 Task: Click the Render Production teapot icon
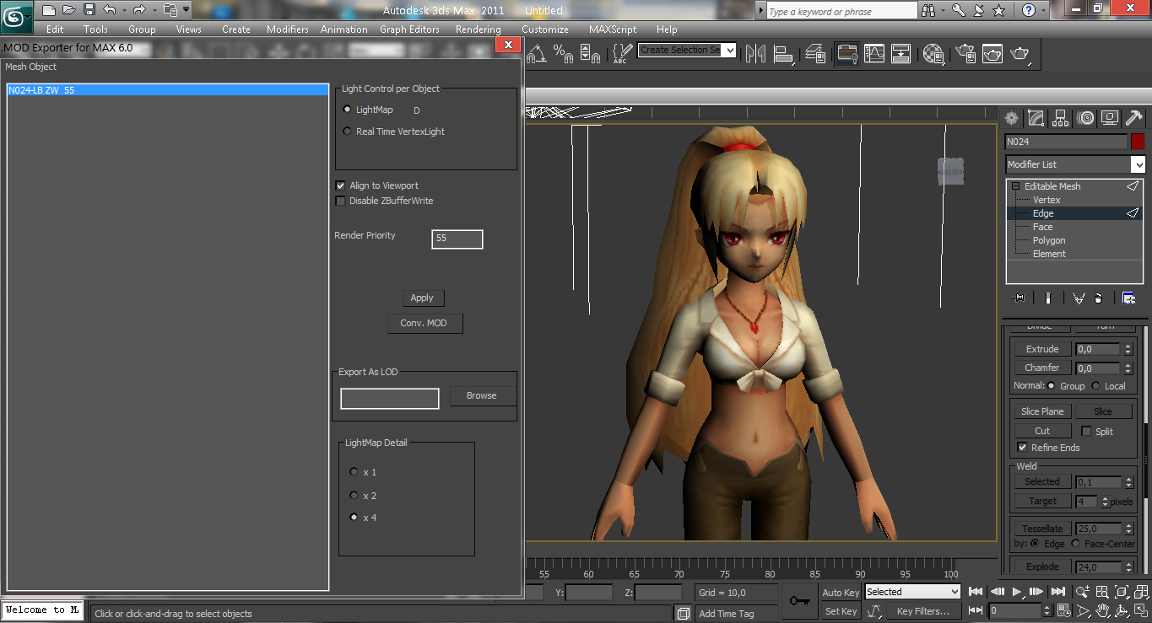[x=1020, y=54]
